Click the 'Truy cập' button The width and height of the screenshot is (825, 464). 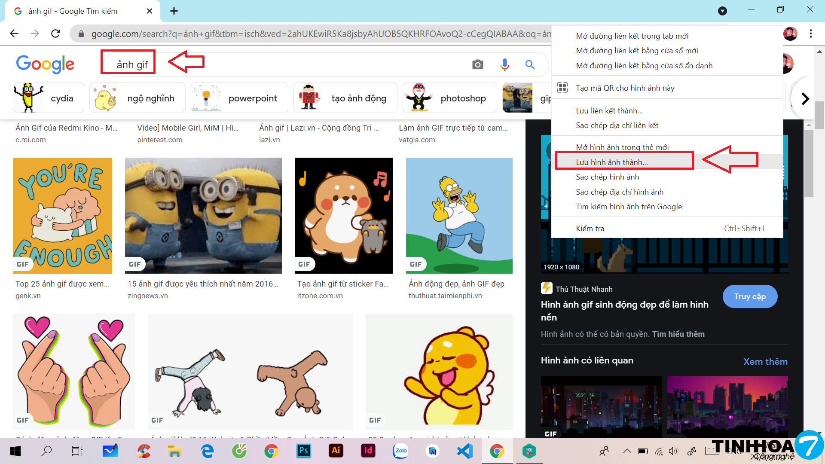pyautogui.click(x=750, y=296)
